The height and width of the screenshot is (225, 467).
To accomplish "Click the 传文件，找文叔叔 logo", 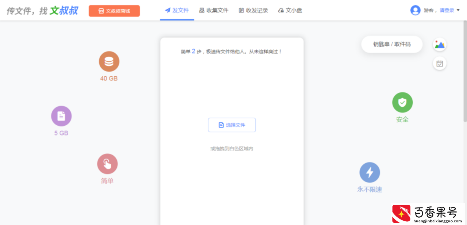I will (x=42, y=11).
